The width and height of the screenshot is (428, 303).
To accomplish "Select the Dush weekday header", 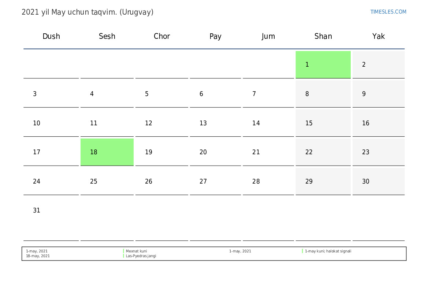I will (x=51, y=36).
